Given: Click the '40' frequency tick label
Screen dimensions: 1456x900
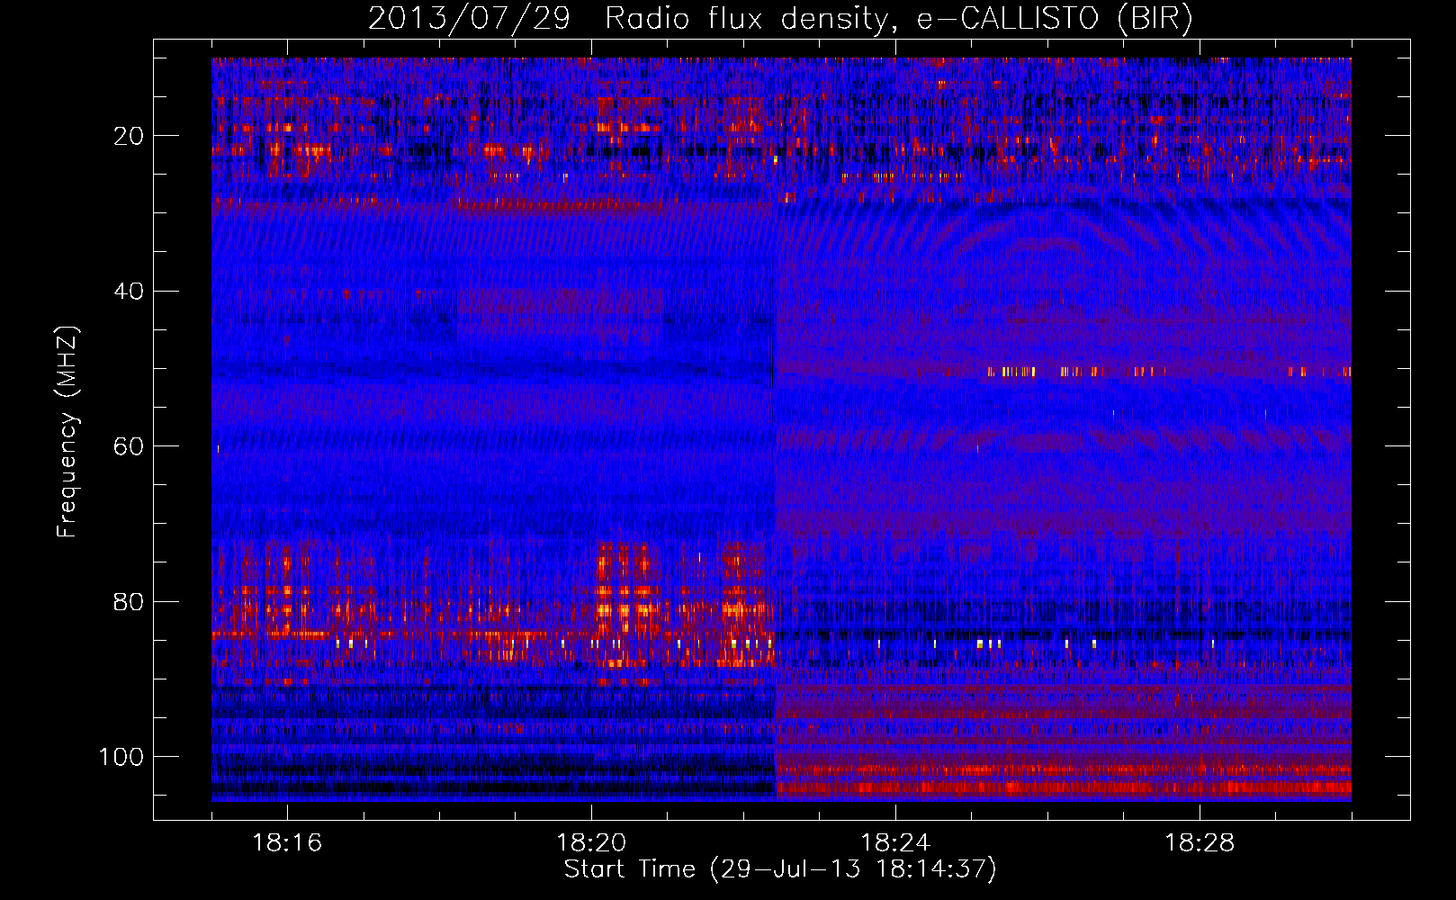Looking at the screenshot, I should pyautogui.click(x=130, y=291).
